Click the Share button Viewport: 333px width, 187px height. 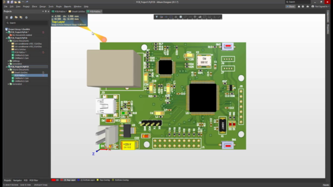290,7
